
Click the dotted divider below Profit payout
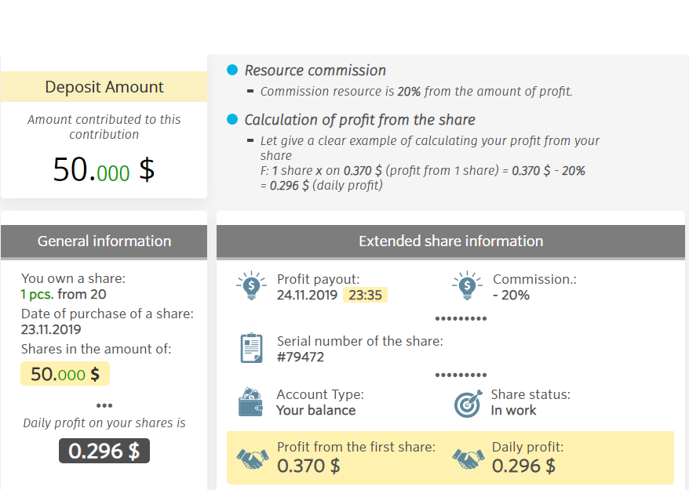point(461,318)
